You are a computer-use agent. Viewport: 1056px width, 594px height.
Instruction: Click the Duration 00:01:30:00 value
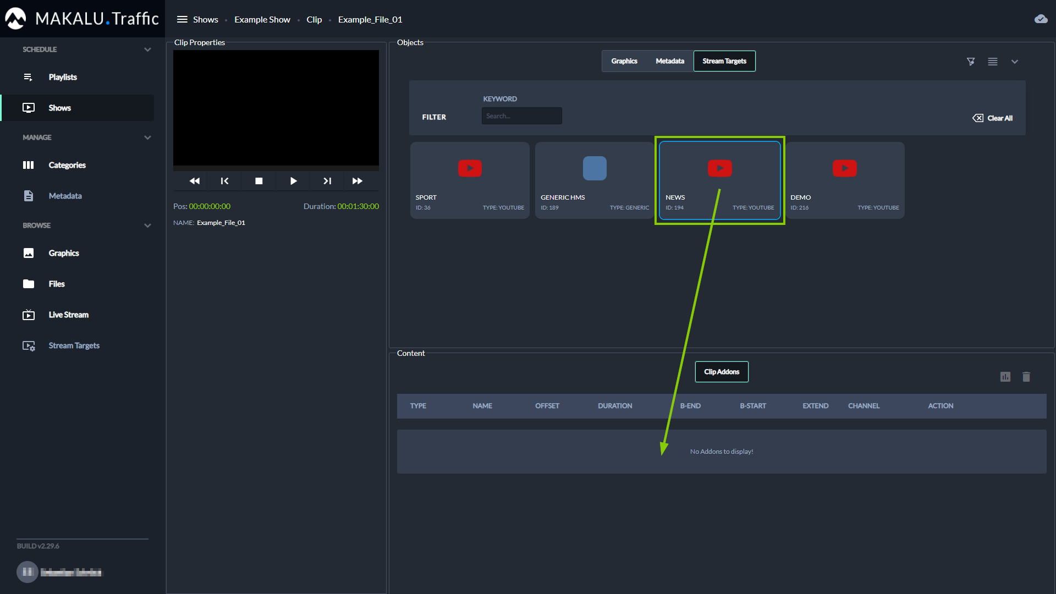(358, 206)
